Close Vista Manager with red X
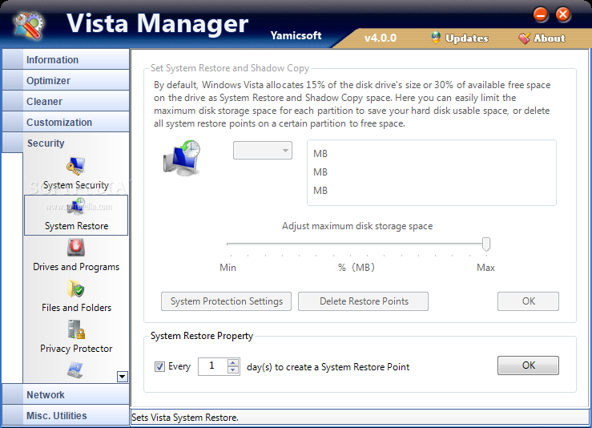Image resolution: width=592 pixels, height=428 pixels. click(x=563, y=14)
